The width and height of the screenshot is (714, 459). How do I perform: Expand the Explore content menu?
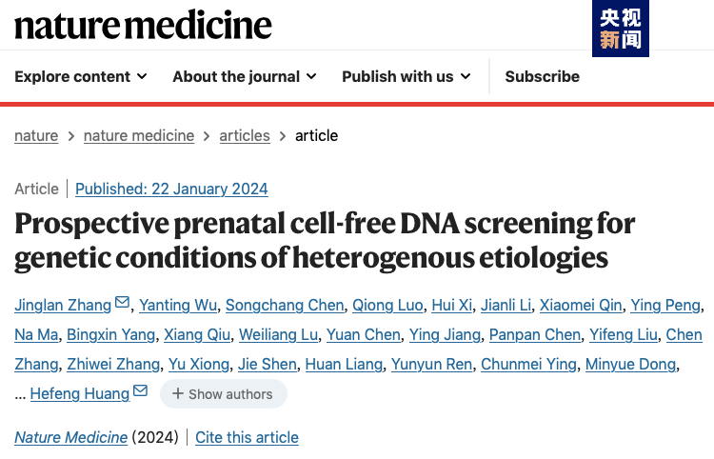pyautogui.click(x=81, y=76)
